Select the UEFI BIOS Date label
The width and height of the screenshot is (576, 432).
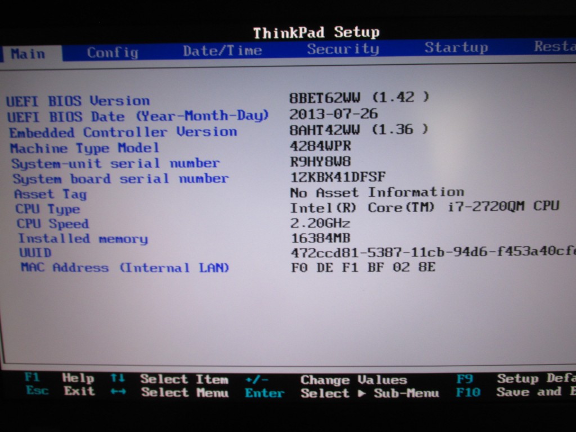pos(138,116)
